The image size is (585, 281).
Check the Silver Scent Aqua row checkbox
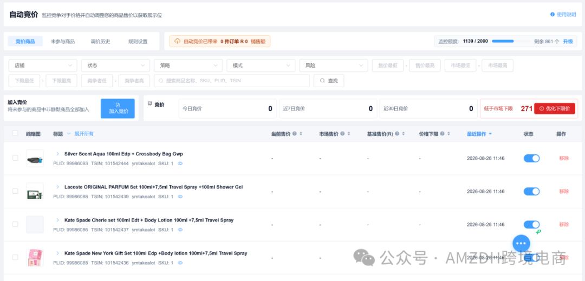[15, 158]
